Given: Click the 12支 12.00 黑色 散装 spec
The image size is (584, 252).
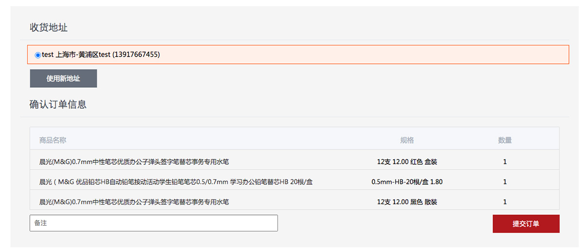Looking at the screenshot, I should 407,202.
